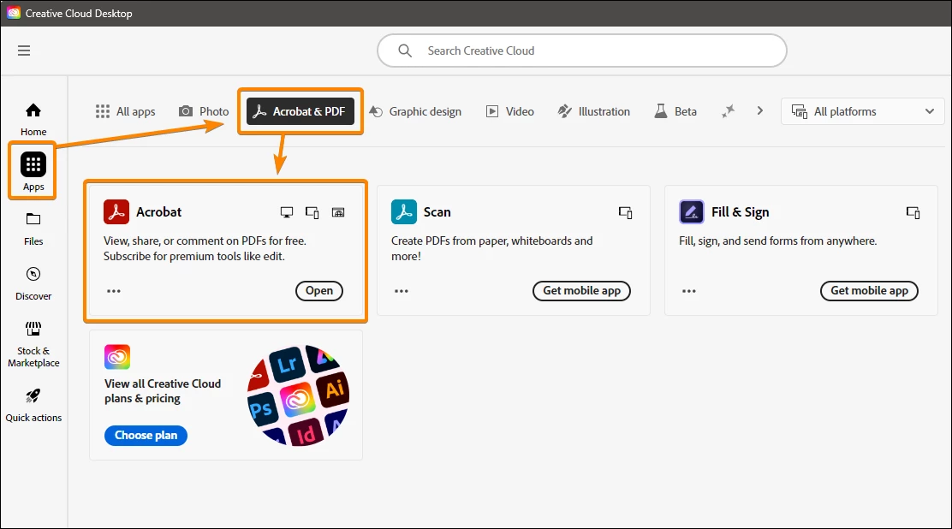This screenshot has width=952, height=529.
Task: Click the Acrobat title text
Action: (x=158, y=212)
